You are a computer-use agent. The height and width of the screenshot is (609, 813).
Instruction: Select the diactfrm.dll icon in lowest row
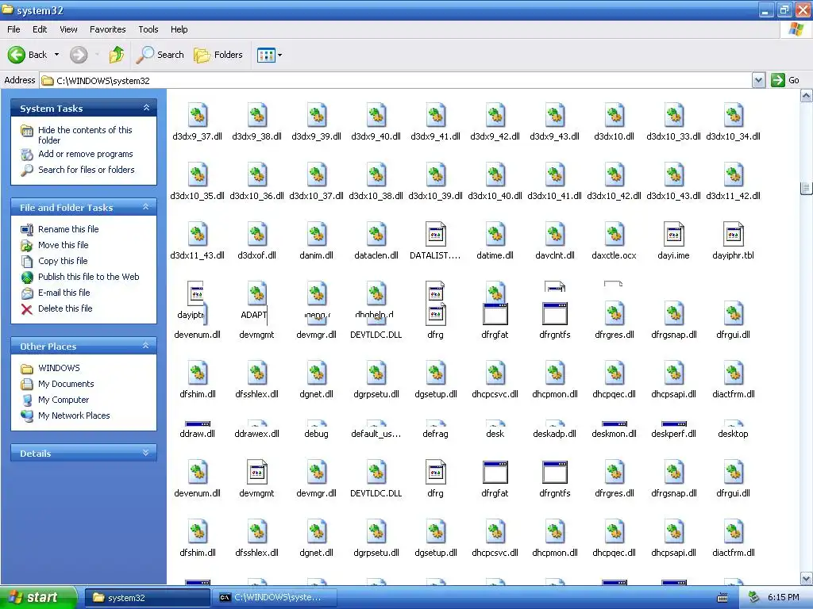click(734, 531)
